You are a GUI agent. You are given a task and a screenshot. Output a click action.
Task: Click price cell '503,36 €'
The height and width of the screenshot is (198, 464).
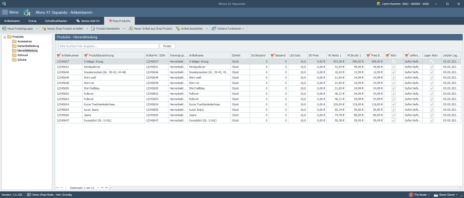click(336, 62)
